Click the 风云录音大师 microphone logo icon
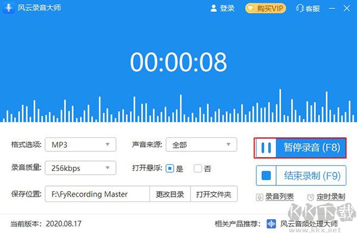This screenshot has height=234, width=357. (9, 8)
